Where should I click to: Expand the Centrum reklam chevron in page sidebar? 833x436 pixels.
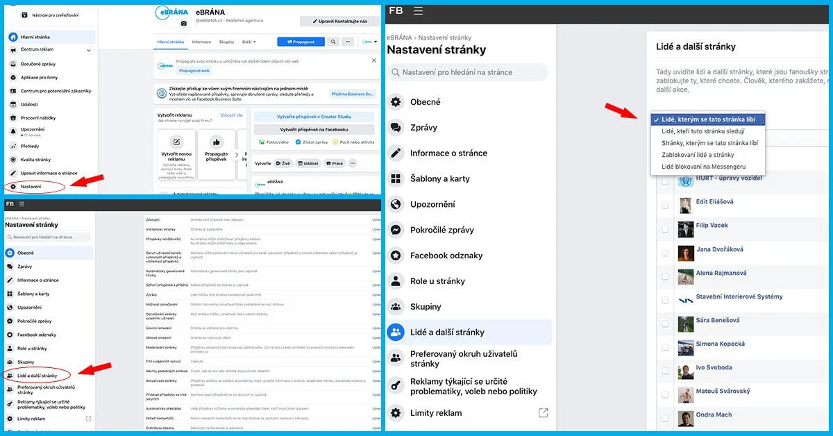pyautogui.click(x=89, y=50)
